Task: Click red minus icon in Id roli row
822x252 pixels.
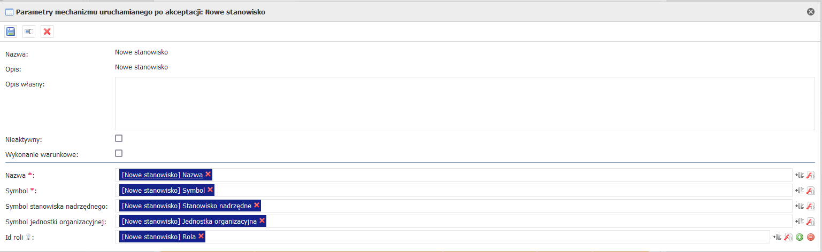Action: pyautogui.click(x=811, y=237)
